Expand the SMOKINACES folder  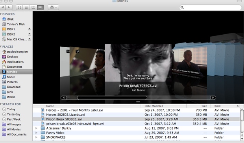coord(36,137)
